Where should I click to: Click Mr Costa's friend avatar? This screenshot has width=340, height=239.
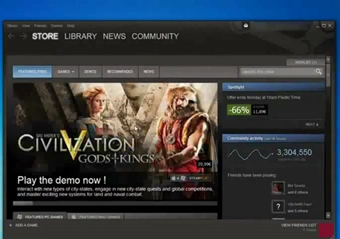[x=278, y=188]
